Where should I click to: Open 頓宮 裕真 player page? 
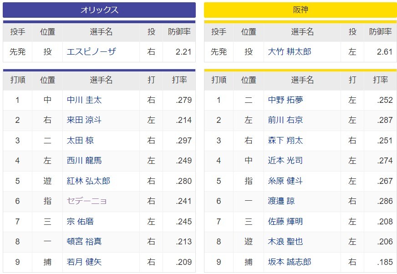[84, 241]
